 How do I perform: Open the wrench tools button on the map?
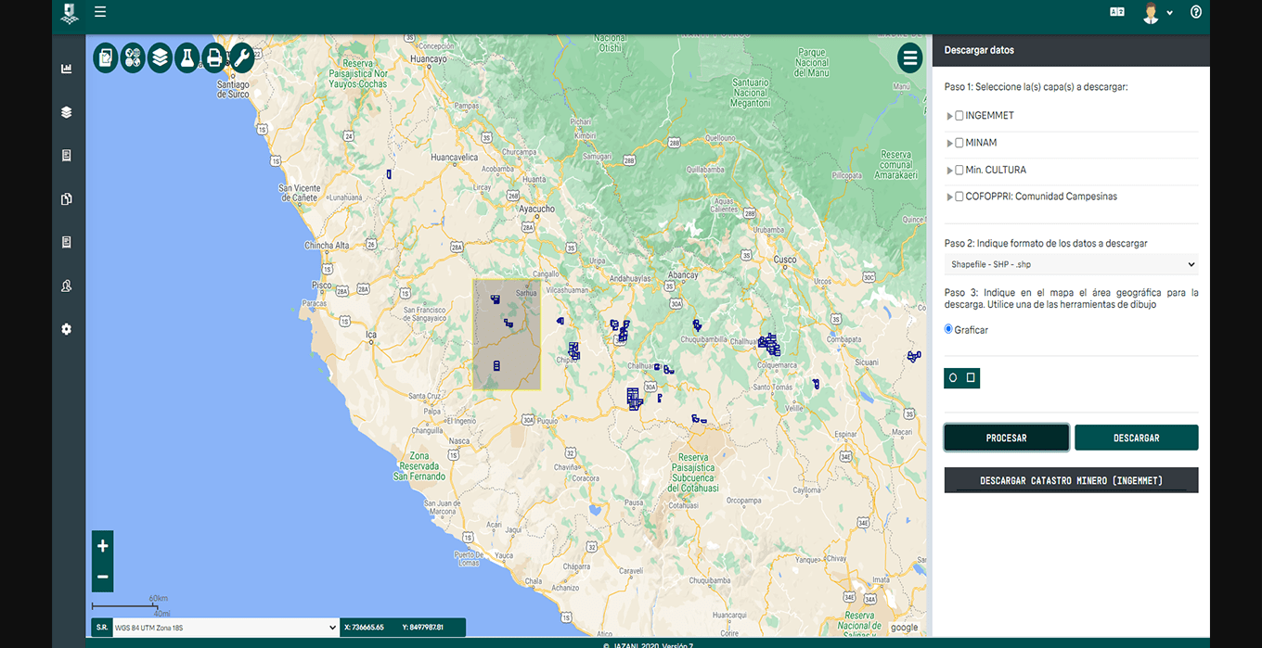(x=241, y=57)
